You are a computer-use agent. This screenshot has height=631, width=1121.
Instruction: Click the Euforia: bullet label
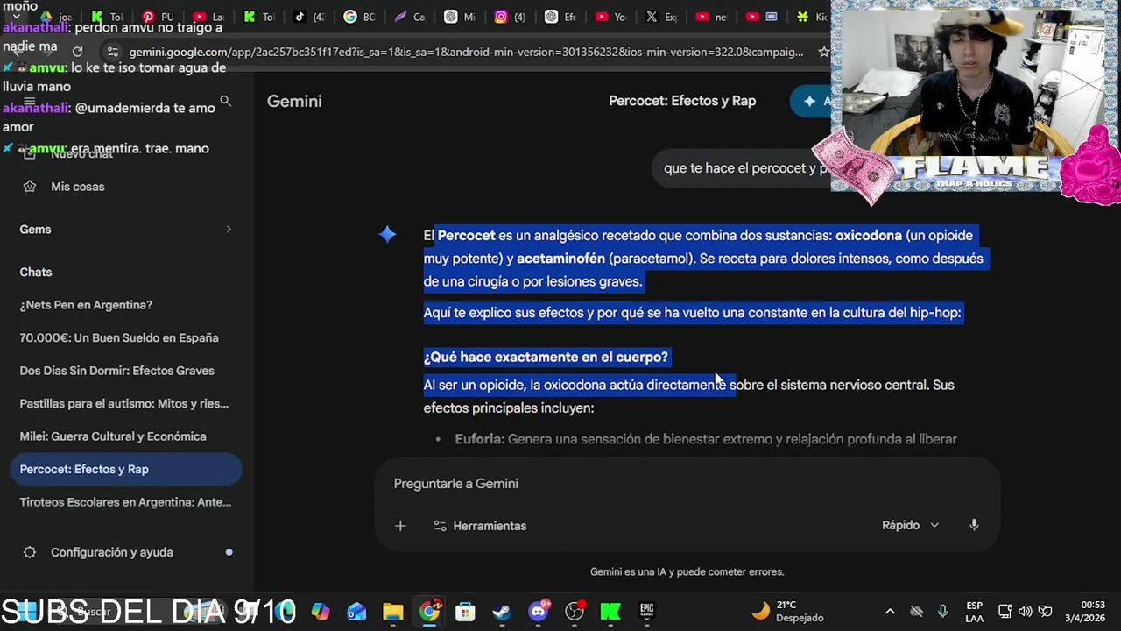pyautogui.click(x=480, y=439)
